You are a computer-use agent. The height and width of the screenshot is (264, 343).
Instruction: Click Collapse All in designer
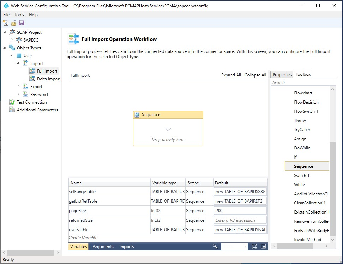(255, 75)
